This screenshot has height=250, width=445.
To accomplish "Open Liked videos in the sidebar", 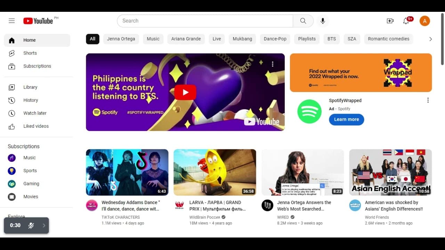I will [37, 126].
